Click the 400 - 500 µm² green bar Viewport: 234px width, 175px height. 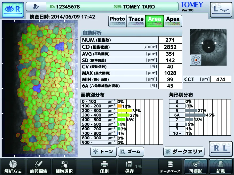(x=121, y=120)
